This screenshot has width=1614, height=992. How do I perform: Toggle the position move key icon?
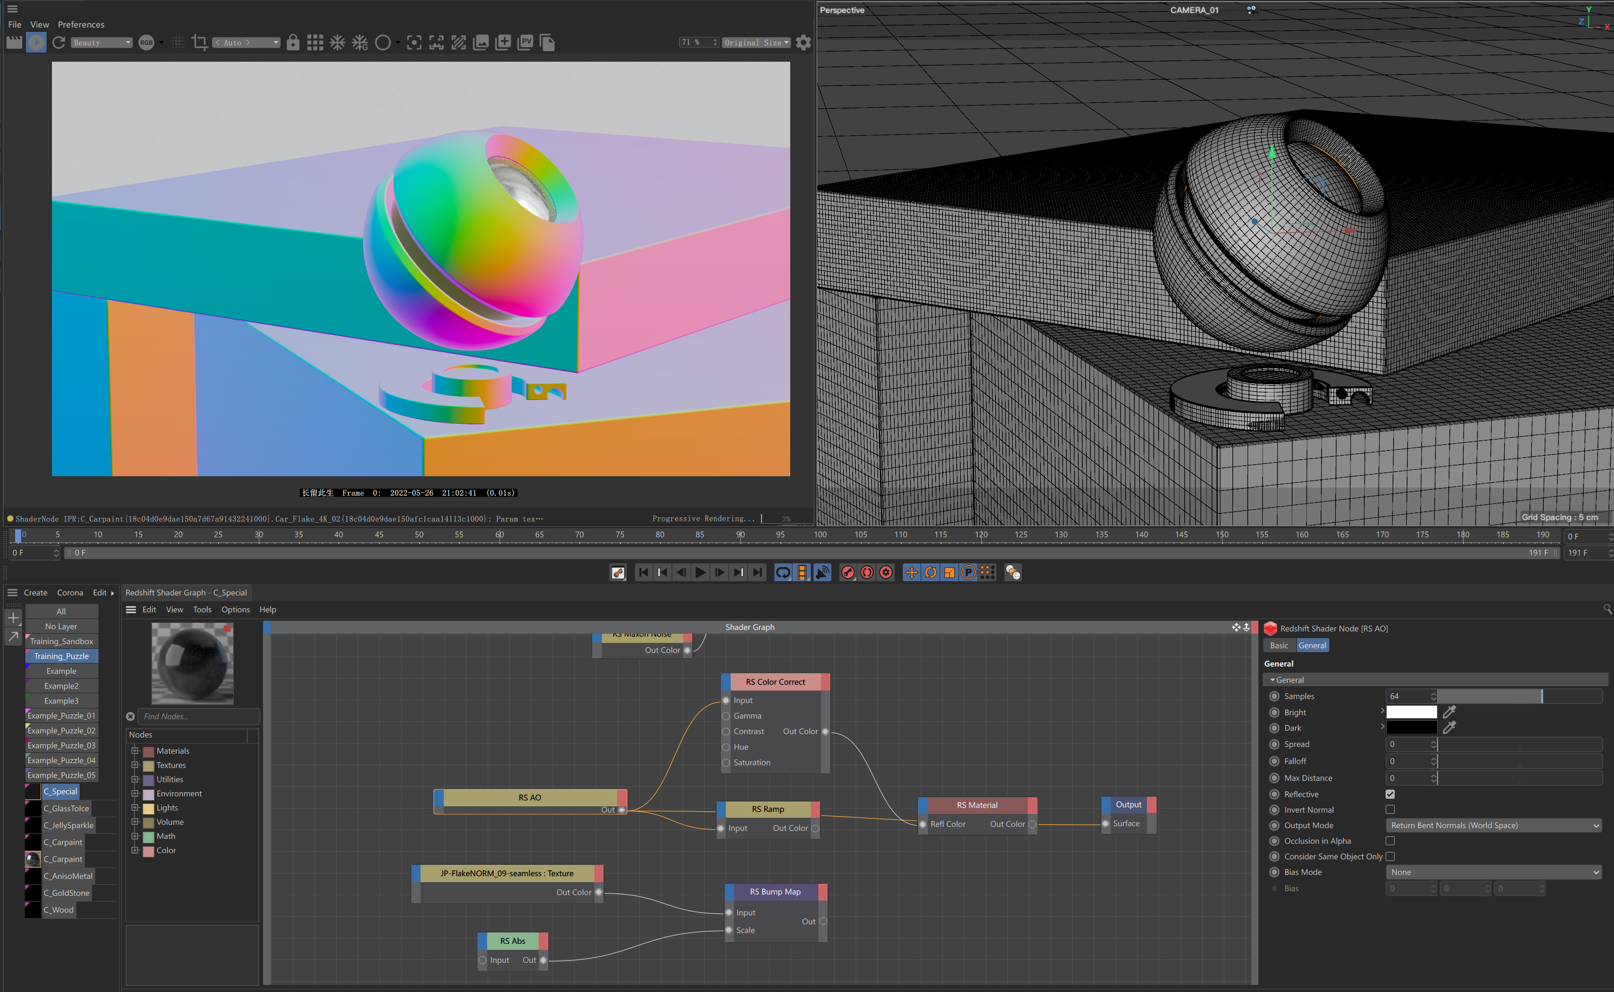(x=911, y=573)
